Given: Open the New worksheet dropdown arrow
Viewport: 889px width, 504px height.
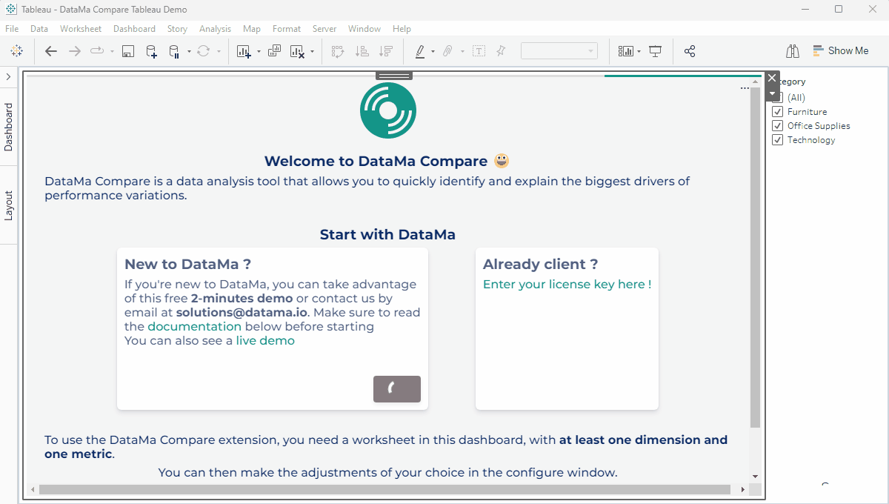Looking at the screenshot, I should point(259,52).
